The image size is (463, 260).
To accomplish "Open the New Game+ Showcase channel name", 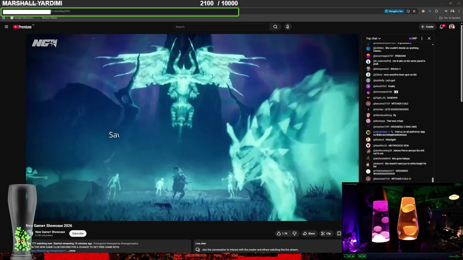I will 50,232.
